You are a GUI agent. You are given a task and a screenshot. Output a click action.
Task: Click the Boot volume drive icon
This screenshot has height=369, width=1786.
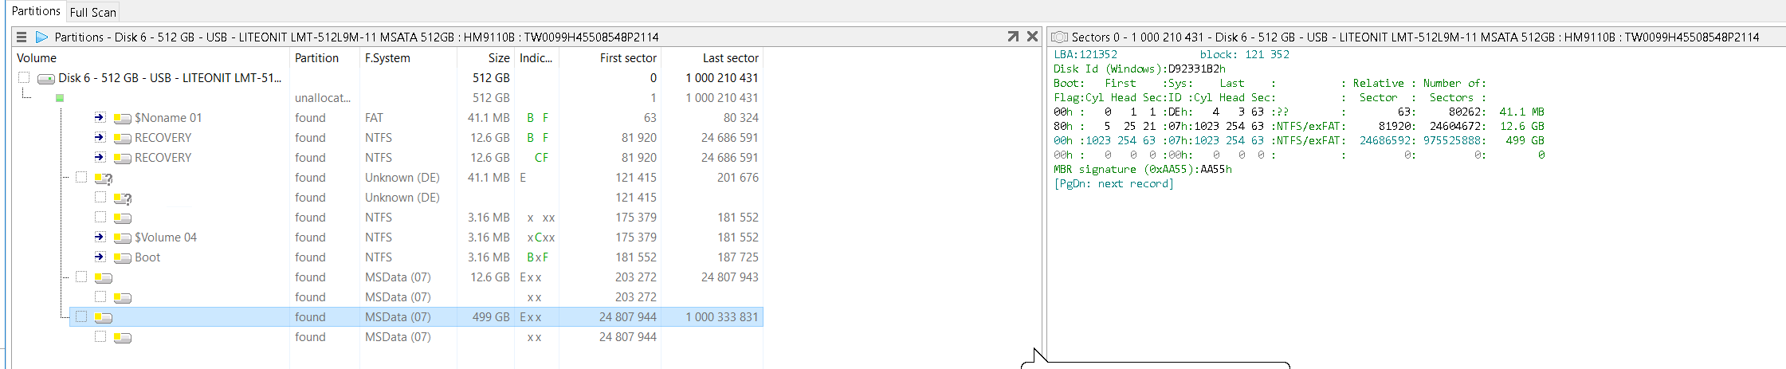click(123, 257)
